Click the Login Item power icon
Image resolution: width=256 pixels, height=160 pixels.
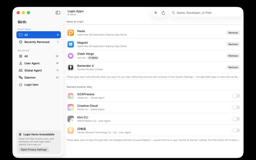click(x=20, y=85)
